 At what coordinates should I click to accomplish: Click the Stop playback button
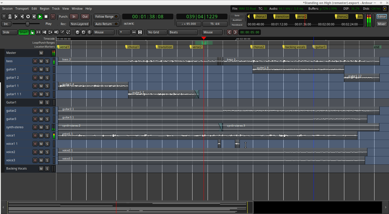click(46, 17)
